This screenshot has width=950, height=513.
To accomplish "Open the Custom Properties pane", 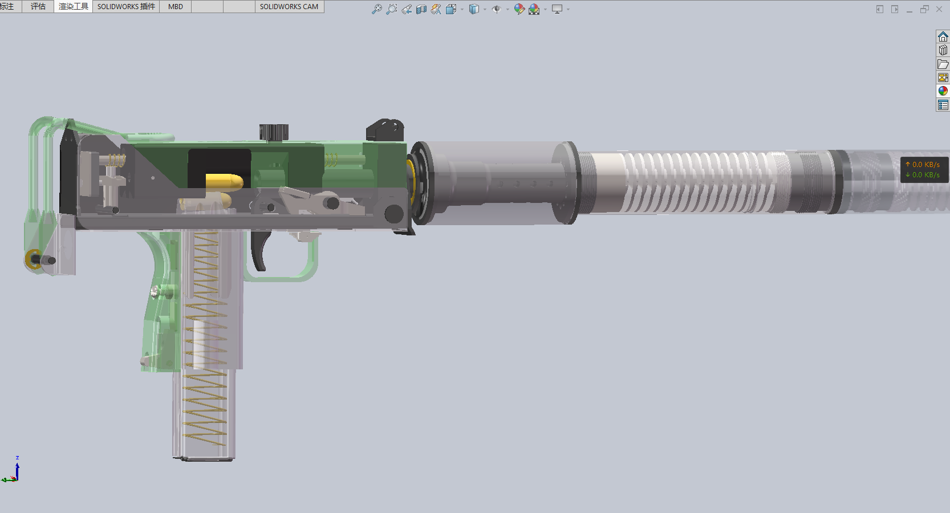I will click(943, 105).
